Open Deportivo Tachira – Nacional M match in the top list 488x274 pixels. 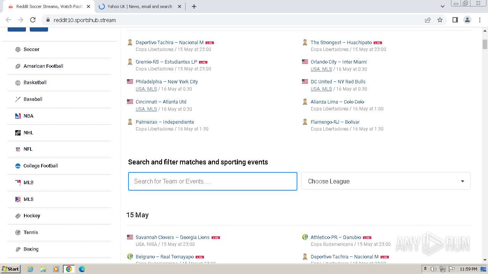coord(169,43)
